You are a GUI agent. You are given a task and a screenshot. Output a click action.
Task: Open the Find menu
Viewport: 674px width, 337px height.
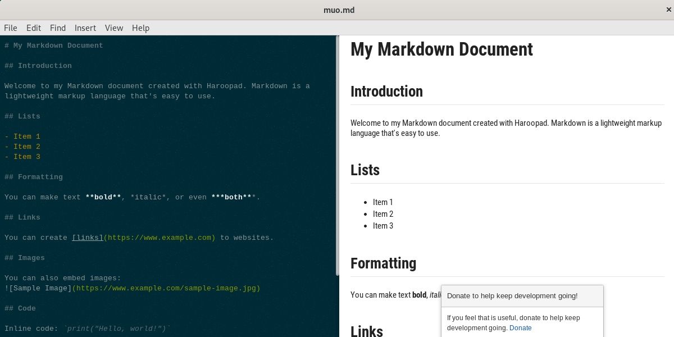click(57, 28)
